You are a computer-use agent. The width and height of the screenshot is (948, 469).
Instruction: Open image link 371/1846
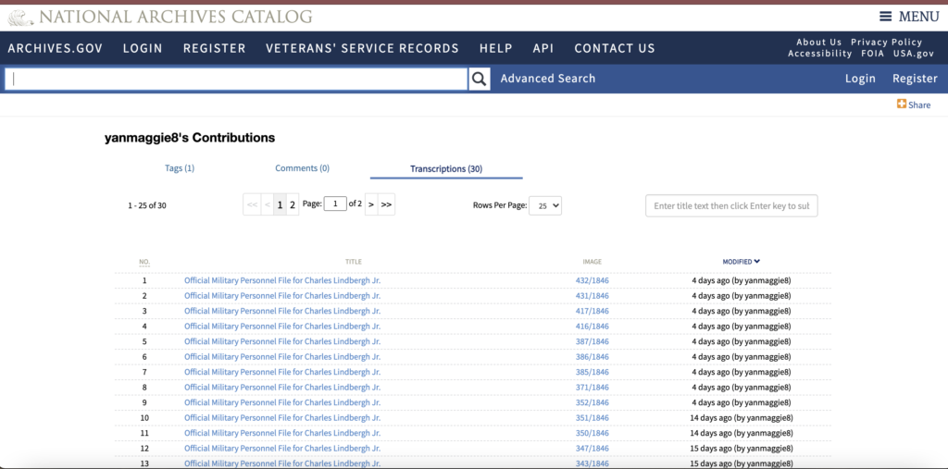click(x=592, y=387)
